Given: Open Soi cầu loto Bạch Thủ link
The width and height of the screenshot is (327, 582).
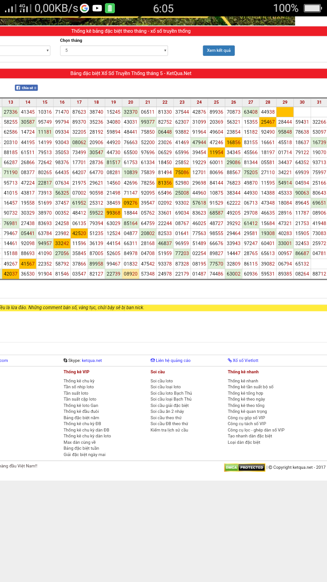Looking at the screenshot, I should coord(171,393).
